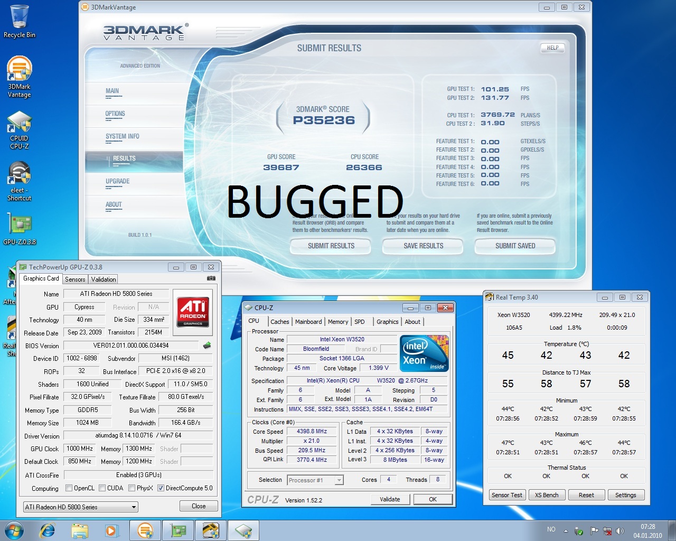The width and height of the screenshot is (676, 541).
Task: Switch to GPU-Z taskbar button
Action: (x=178, y=530)
